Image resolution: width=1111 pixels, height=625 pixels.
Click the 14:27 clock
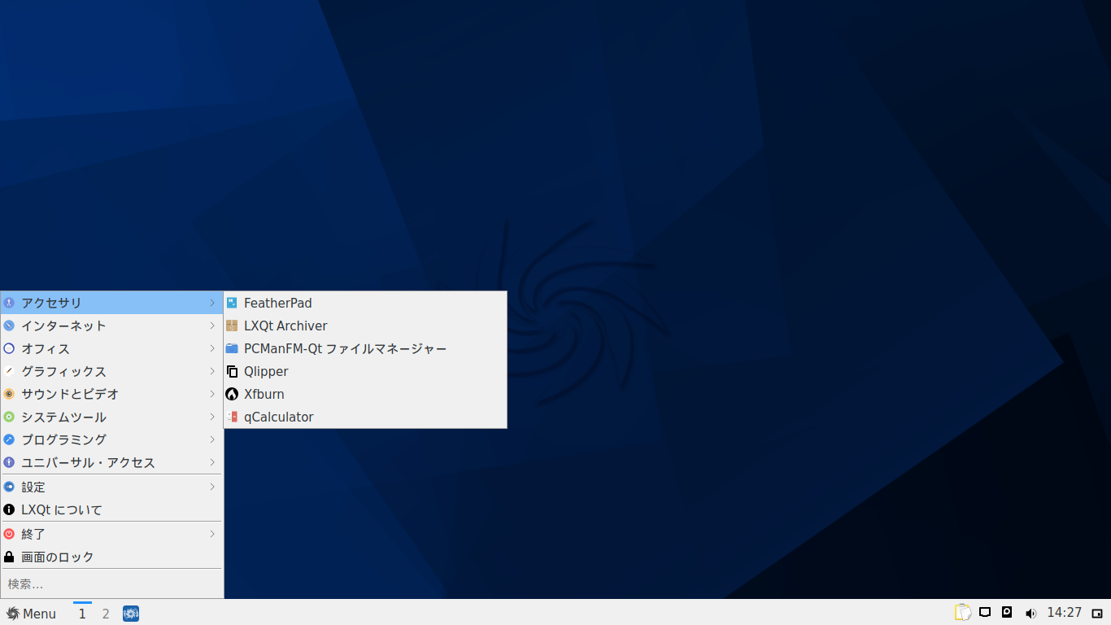(x=1064, y=613)
